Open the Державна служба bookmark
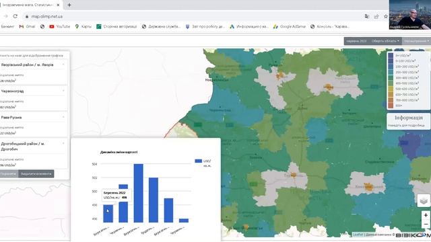Viewport: 431px width, 242px height. [161, 27]
